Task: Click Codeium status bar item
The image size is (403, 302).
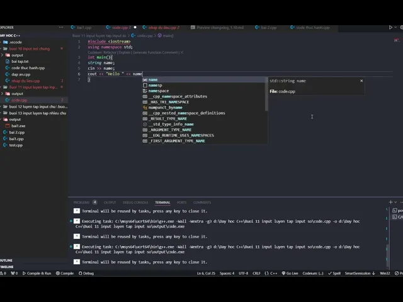Action: tap(313, 273)
